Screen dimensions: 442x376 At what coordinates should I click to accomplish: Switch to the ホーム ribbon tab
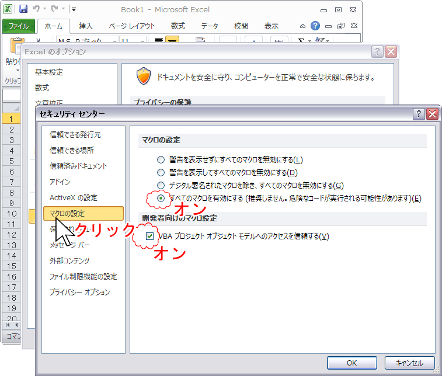[x=54, y=26]
